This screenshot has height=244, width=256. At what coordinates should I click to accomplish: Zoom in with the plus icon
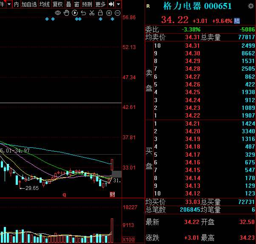click(109, 13)
